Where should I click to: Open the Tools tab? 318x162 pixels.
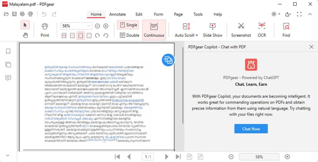point(198,14)
